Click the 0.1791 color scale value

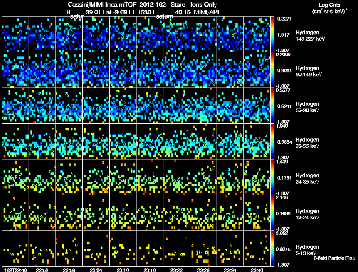click(285, 178)
